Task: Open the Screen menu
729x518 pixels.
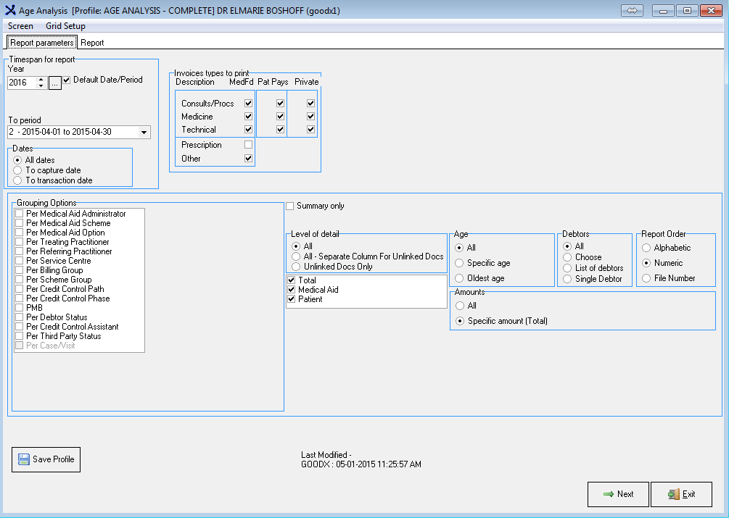Action: 20,26
